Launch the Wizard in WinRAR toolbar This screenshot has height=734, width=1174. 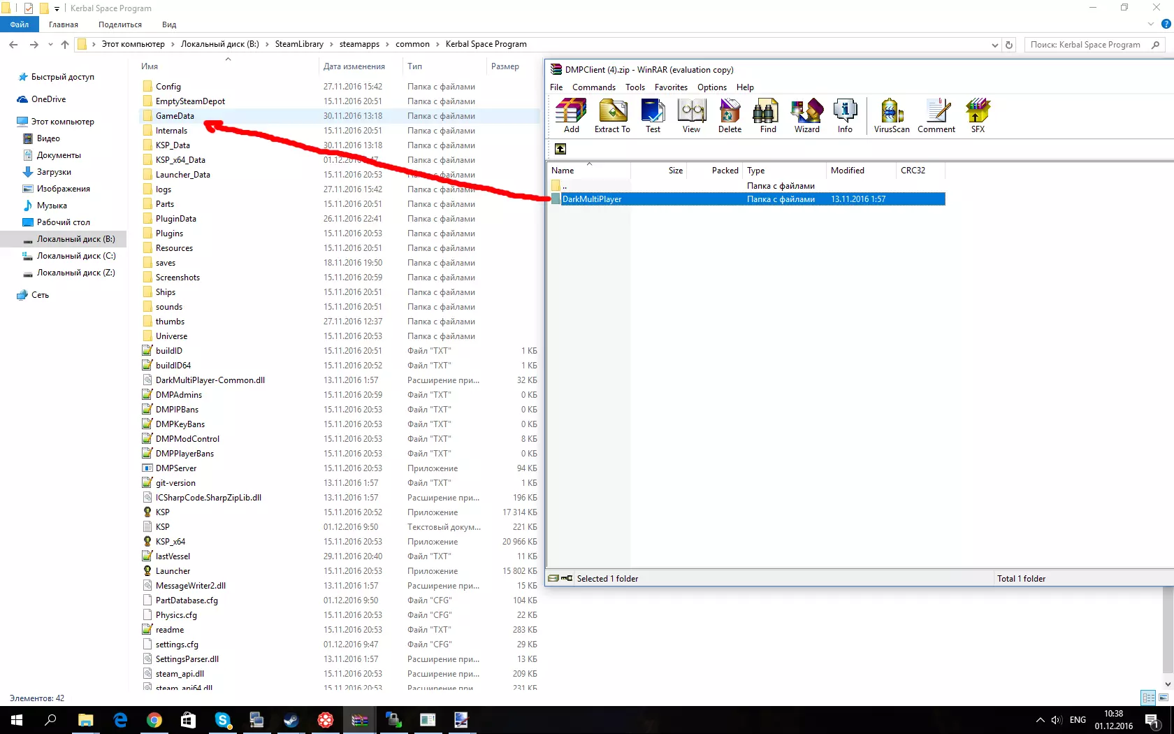click(x=806, y=115)
